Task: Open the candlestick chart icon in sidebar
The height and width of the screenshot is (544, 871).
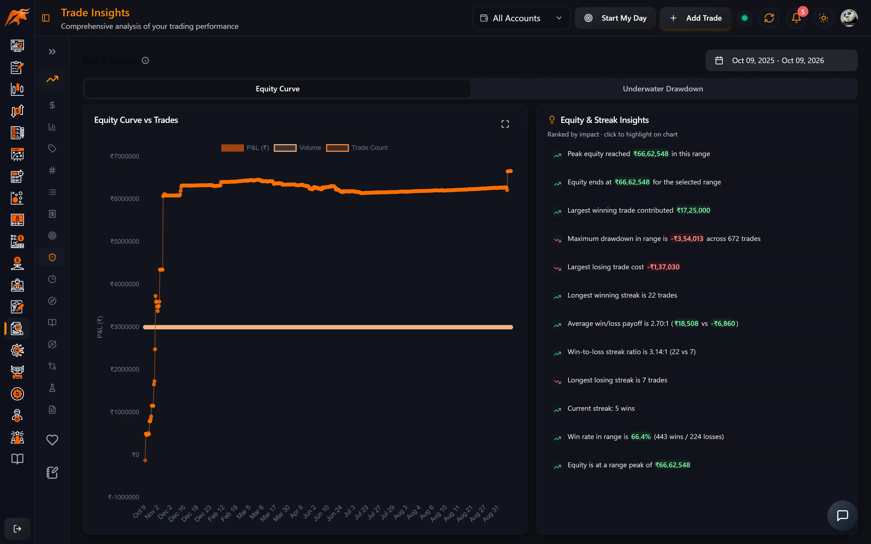Action: [x=17, y=89]
